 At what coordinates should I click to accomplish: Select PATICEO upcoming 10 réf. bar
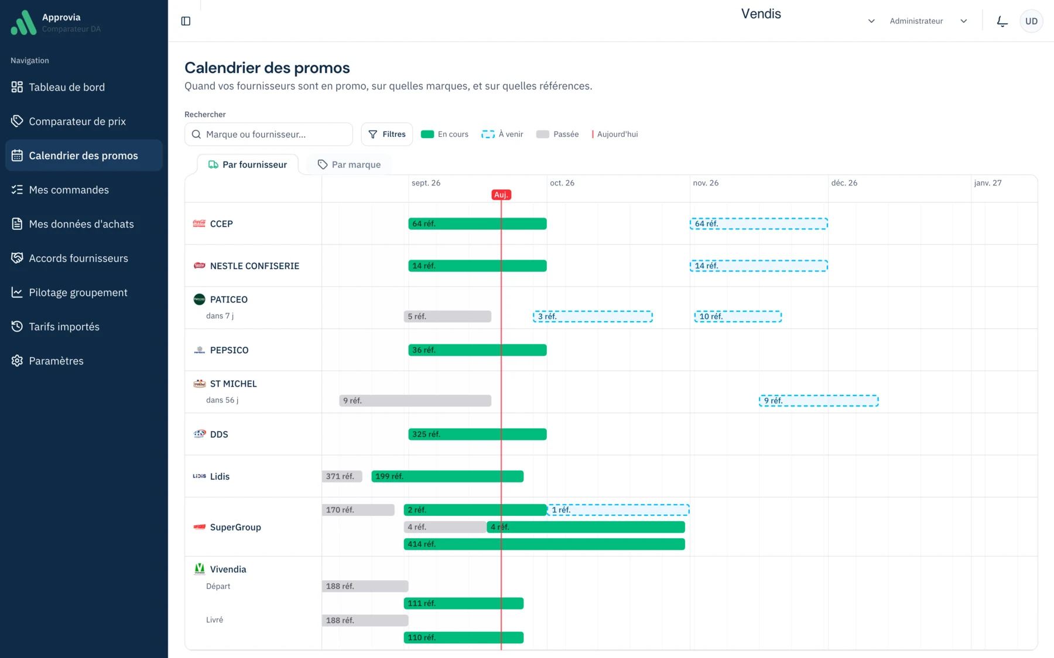pyautogui.click(x=738, y=316)
